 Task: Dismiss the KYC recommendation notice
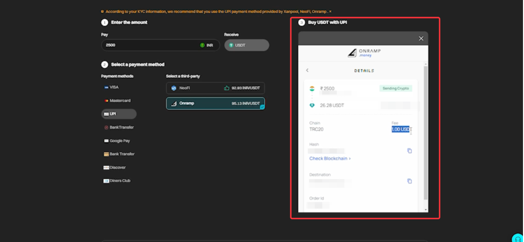pyautogui.click(x=330, y=11)
